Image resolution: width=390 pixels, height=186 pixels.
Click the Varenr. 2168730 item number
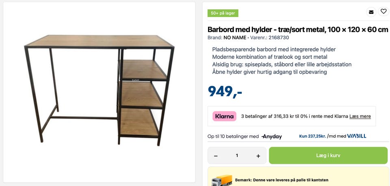269,38
